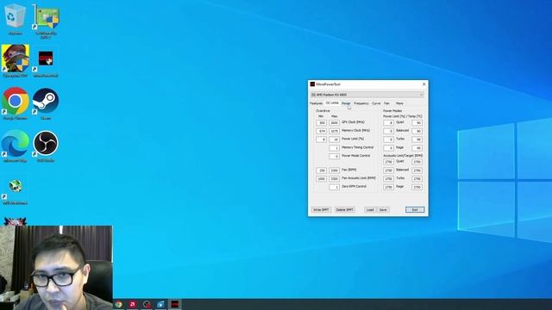Click the Save button
Image resolution: width=552 pixels, height=310 pixels.
click(x=383, y=210)
